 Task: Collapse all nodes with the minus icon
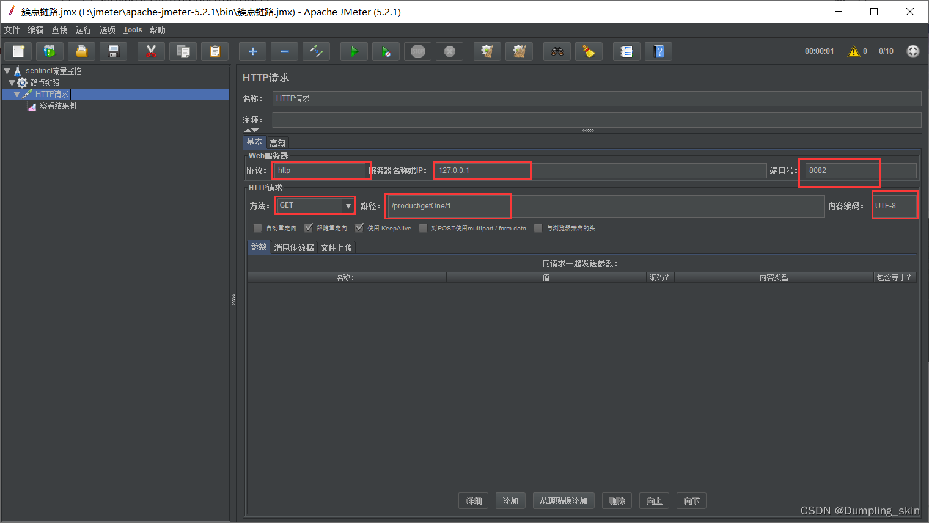[x=284, y=51]
